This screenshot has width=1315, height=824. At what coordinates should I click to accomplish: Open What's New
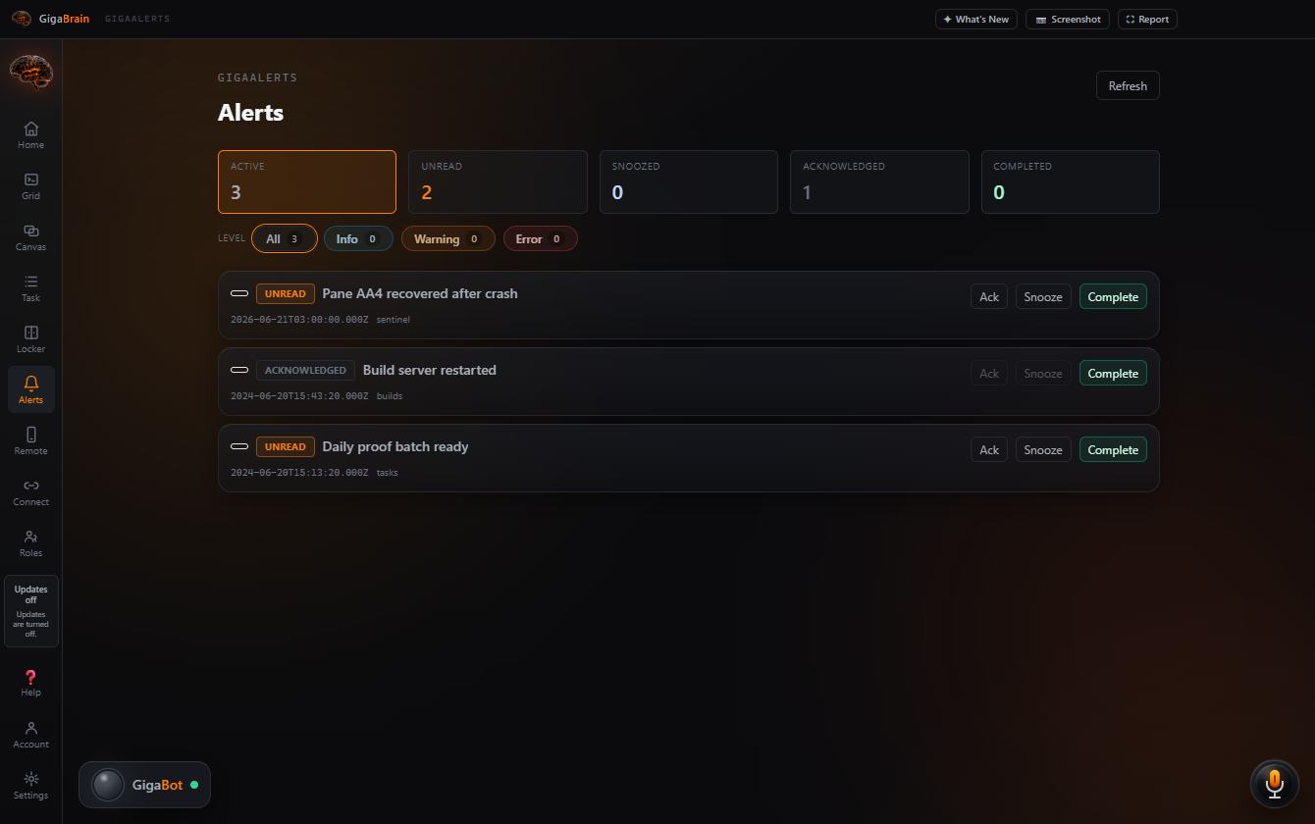pos(975,19)
